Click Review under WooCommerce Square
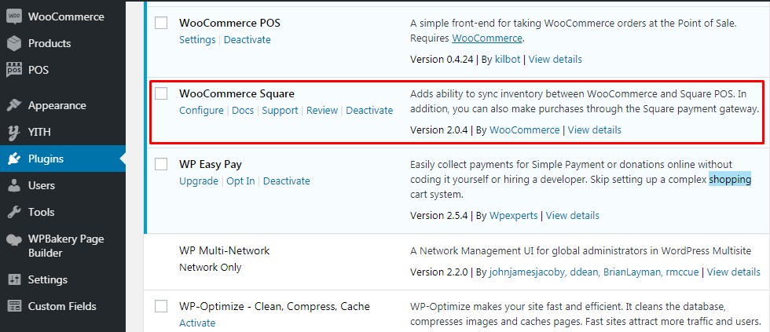The height and width of the screenshot is (332, 770). click(x=322, y=111)
